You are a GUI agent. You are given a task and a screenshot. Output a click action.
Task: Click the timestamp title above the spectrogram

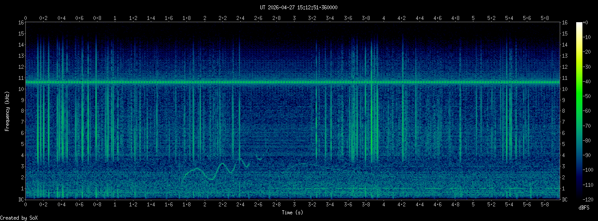299,8
